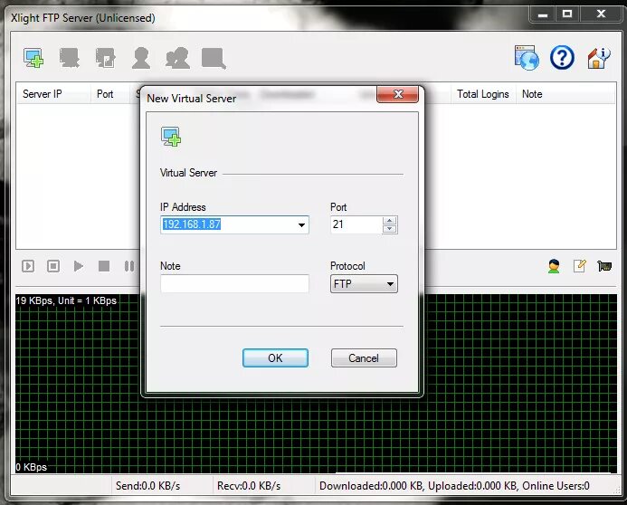Stop the selected server with square icon

tap(104, 266)
